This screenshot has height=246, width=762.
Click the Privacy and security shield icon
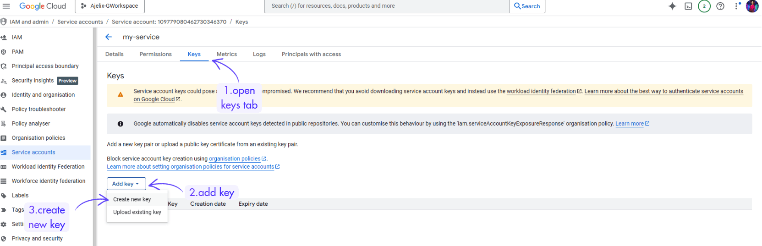point(4,239)
